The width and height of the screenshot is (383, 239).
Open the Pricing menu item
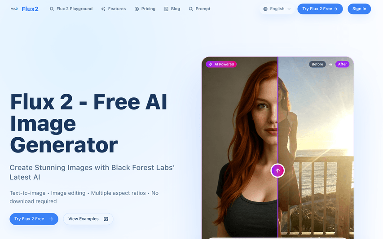[x=145, y=9]
